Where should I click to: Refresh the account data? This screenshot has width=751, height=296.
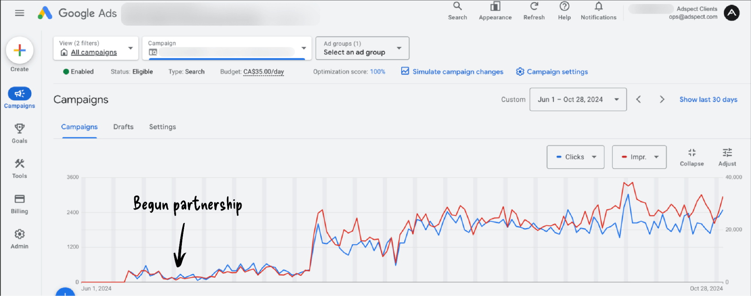(x=534, y=7)
